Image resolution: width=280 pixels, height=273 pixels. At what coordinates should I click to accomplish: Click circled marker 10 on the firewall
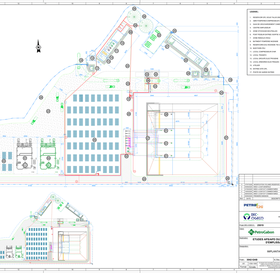pyautogui.click(x=129, y=99)
